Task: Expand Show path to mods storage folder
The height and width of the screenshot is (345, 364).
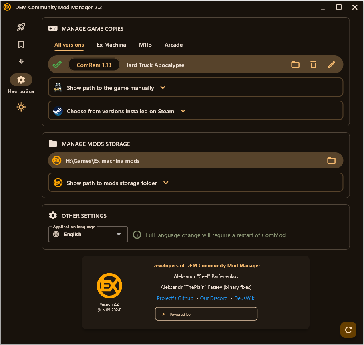Action: pyautogui.click(x=195, y=183)
